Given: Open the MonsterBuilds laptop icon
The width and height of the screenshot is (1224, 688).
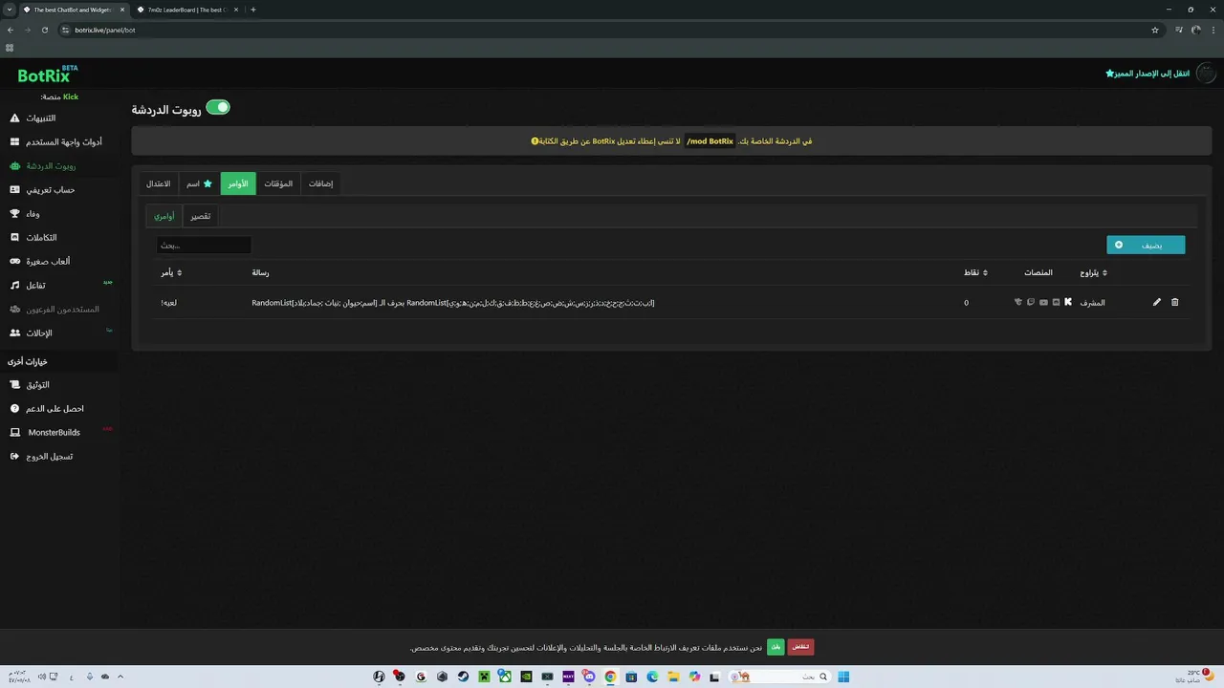Looking at the screenshot, I should click(x=14, y=433).
